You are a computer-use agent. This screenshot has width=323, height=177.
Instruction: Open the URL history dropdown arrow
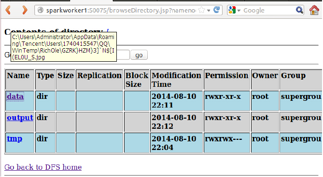[209, 11]
